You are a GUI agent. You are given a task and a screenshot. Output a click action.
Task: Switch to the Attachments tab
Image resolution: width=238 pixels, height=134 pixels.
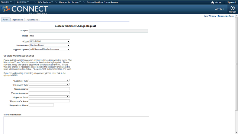click(32, 20)
